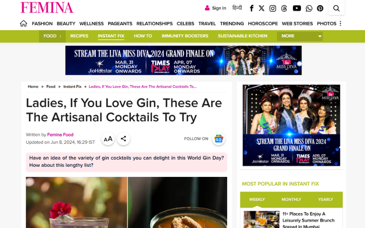
Task: Open the YouTube icon in header
Action: (297, 8)
